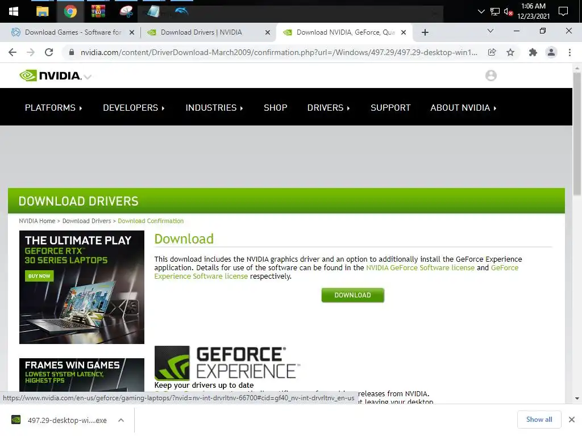The image size is (582, 436).
Task: Open the Windows Start menu
Action: (x=14, y=11)
